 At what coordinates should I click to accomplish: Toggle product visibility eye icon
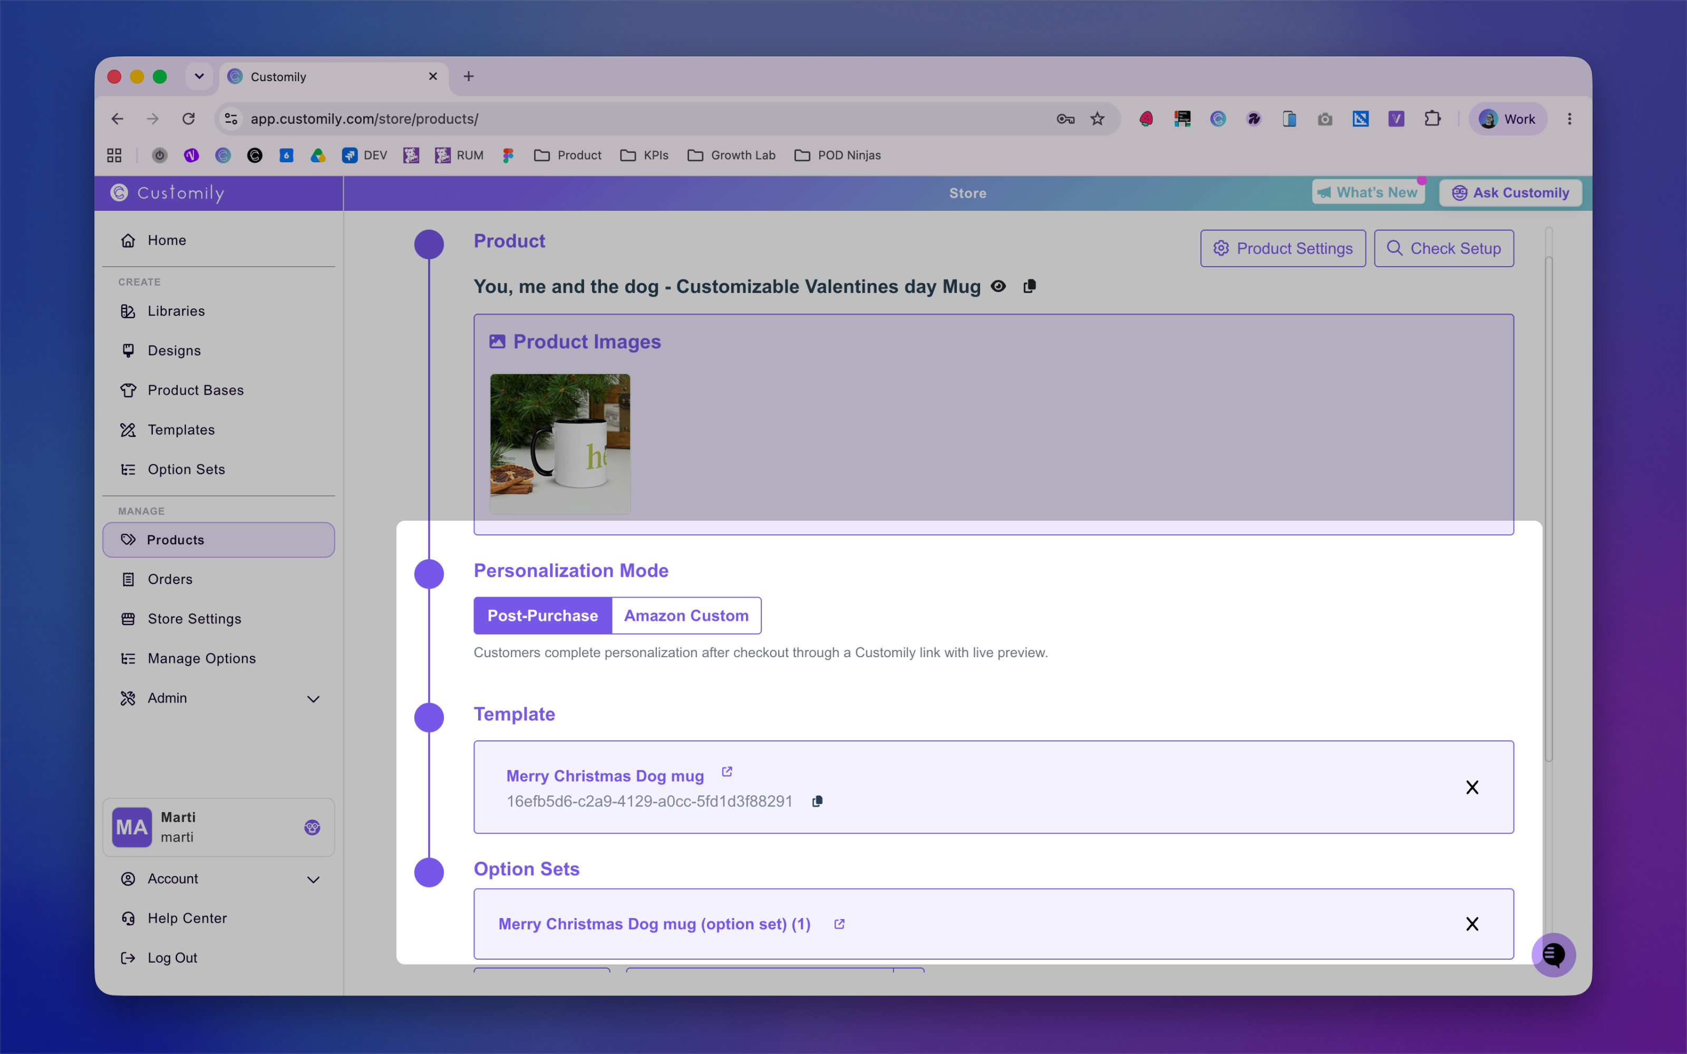(998, 287)
